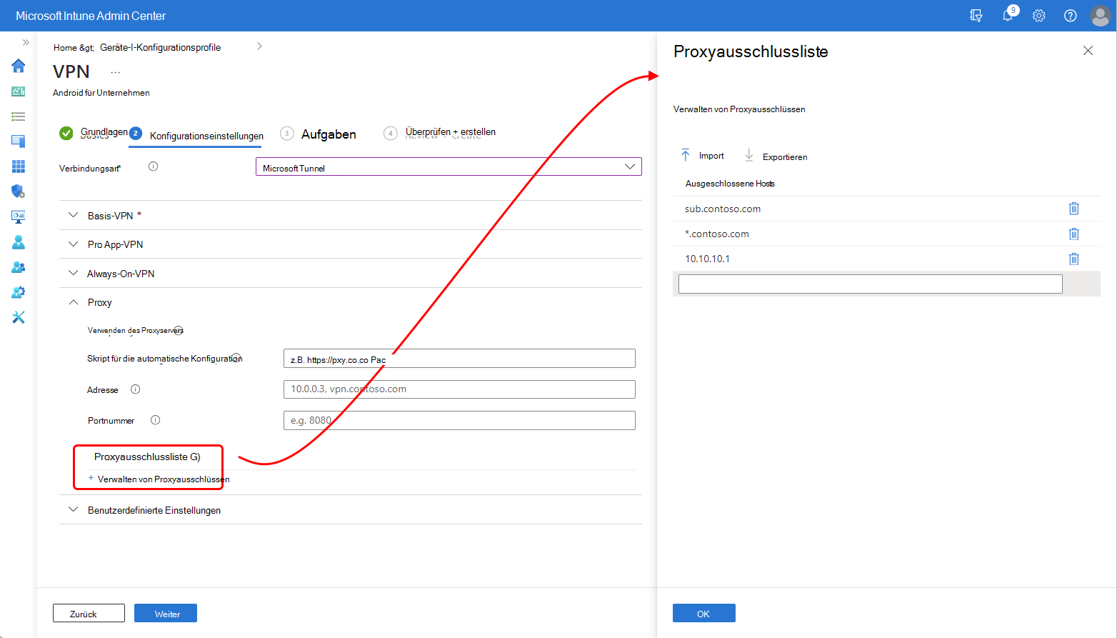Screen dimensions: 1117x638
Task: Open the Users icon in the sidebar
Action: click(x=18, y=241)
